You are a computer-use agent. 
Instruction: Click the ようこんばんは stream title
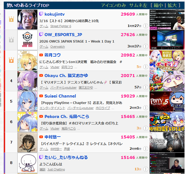tap(51, 164)
